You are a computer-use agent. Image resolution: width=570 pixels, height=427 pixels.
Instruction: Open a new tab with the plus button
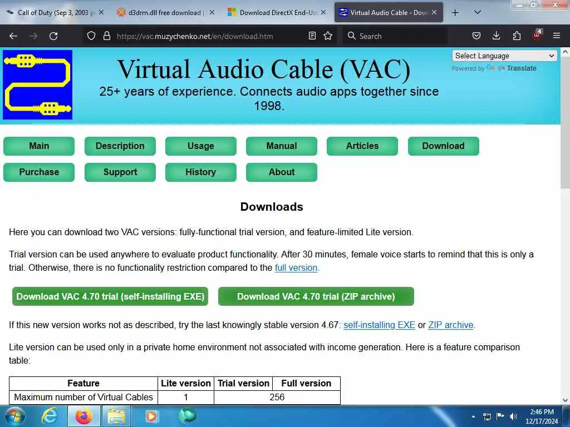(455, 13)
